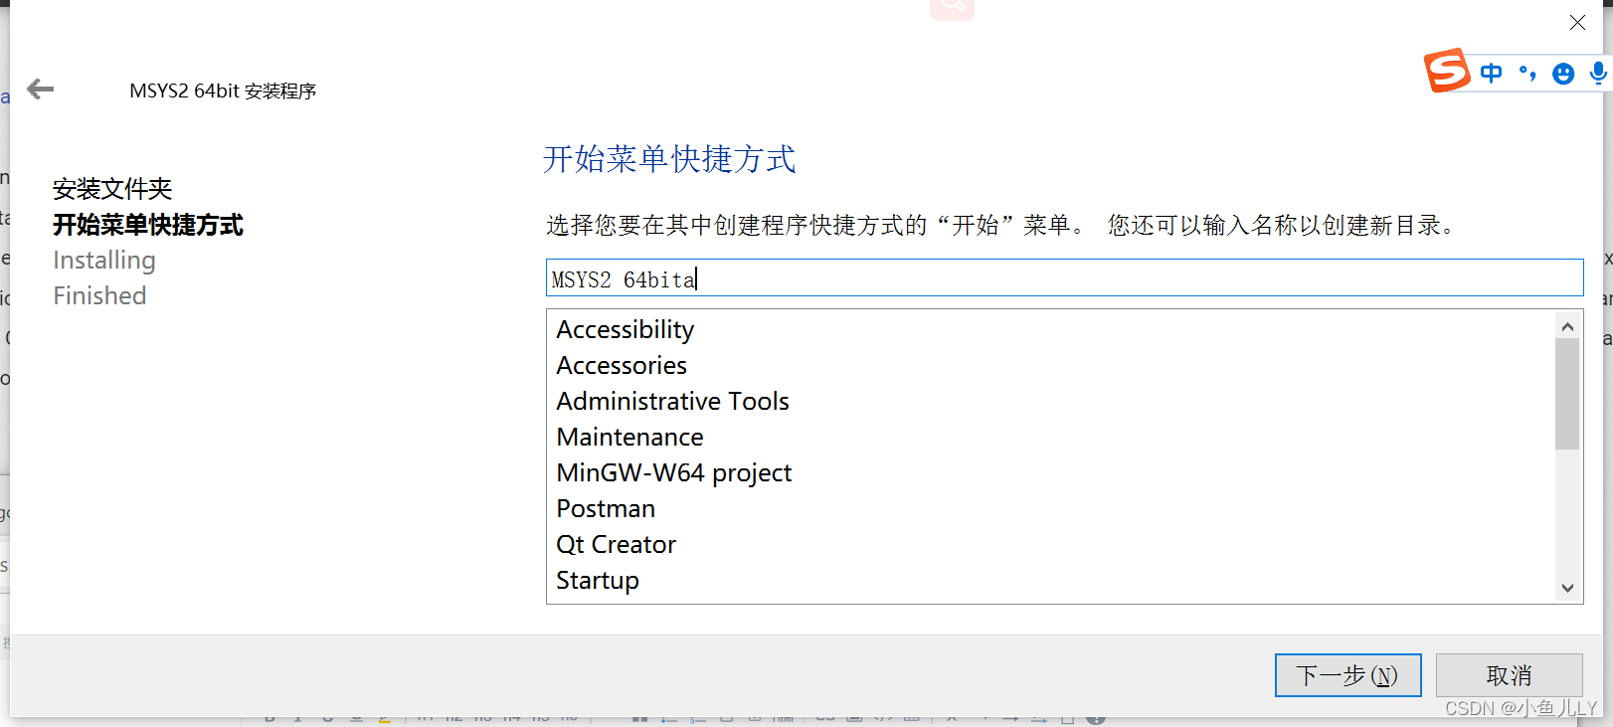Click the folder list scrollbar thumb

(x=1567, y=394)
